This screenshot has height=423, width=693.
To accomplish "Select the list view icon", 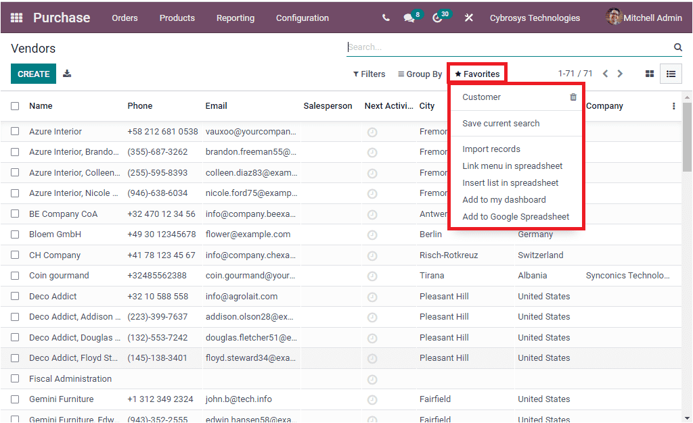I will (x=671, y=73).
